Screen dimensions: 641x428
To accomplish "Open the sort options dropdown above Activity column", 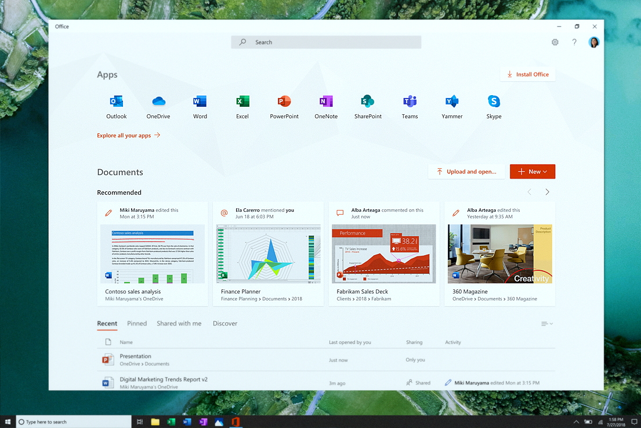I will 545,324.
